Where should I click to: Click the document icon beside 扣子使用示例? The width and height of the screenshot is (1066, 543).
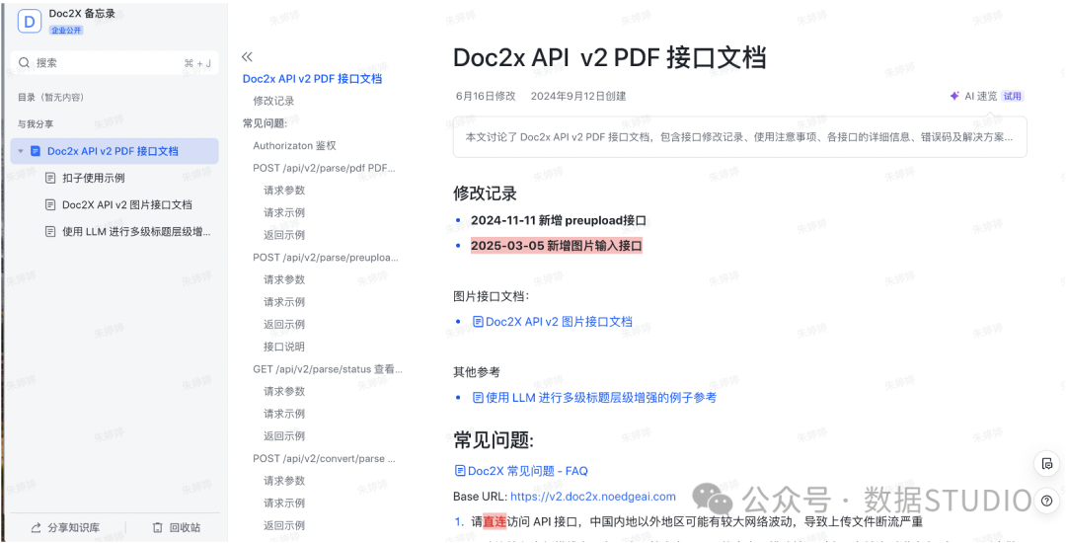click(x=50, y=178)
